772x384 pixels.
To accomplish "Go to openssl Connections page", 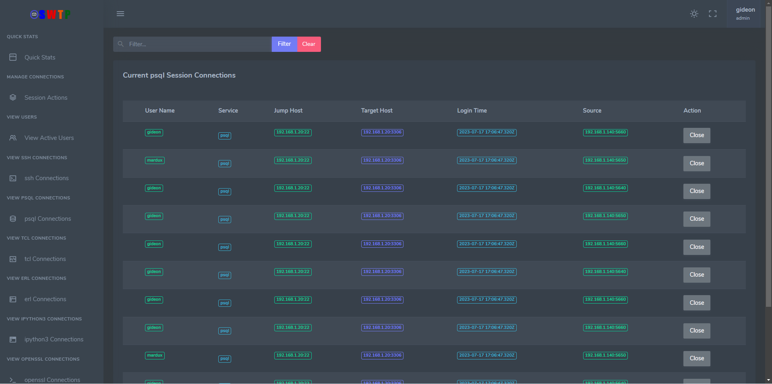I will pos(52,380).
